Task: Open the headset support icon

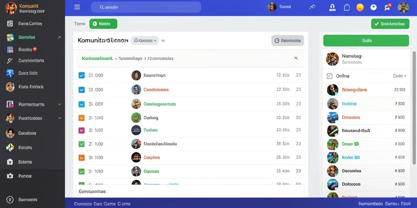Action: 332,7
